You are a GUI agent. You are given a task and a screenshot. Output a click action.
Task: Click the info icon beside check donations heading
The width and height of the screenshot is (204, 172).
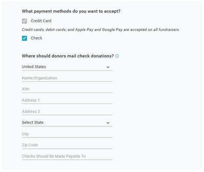pyautogui.click(x=117, y=56)
